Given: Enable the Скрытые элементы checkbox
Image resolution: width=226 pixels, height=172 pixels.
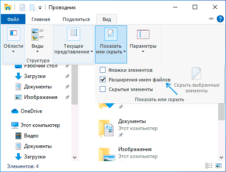Looking at the screenshot, I should tap(102, 89).
